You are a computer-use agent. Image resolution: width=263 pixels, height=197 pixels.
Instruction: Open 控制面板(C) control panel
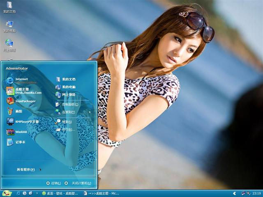[67, 104]
